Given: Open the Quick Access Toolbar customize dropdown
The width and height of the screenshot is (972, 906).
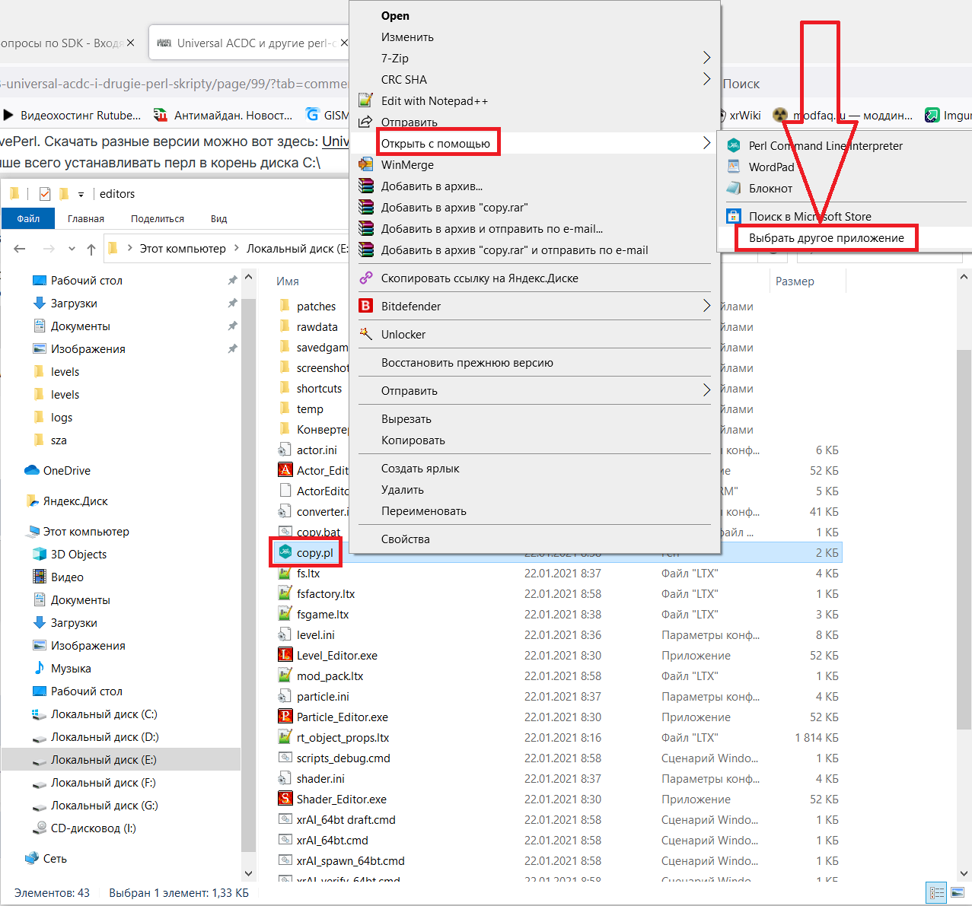Looking at the screenshot, I should [x=81, y=194].
